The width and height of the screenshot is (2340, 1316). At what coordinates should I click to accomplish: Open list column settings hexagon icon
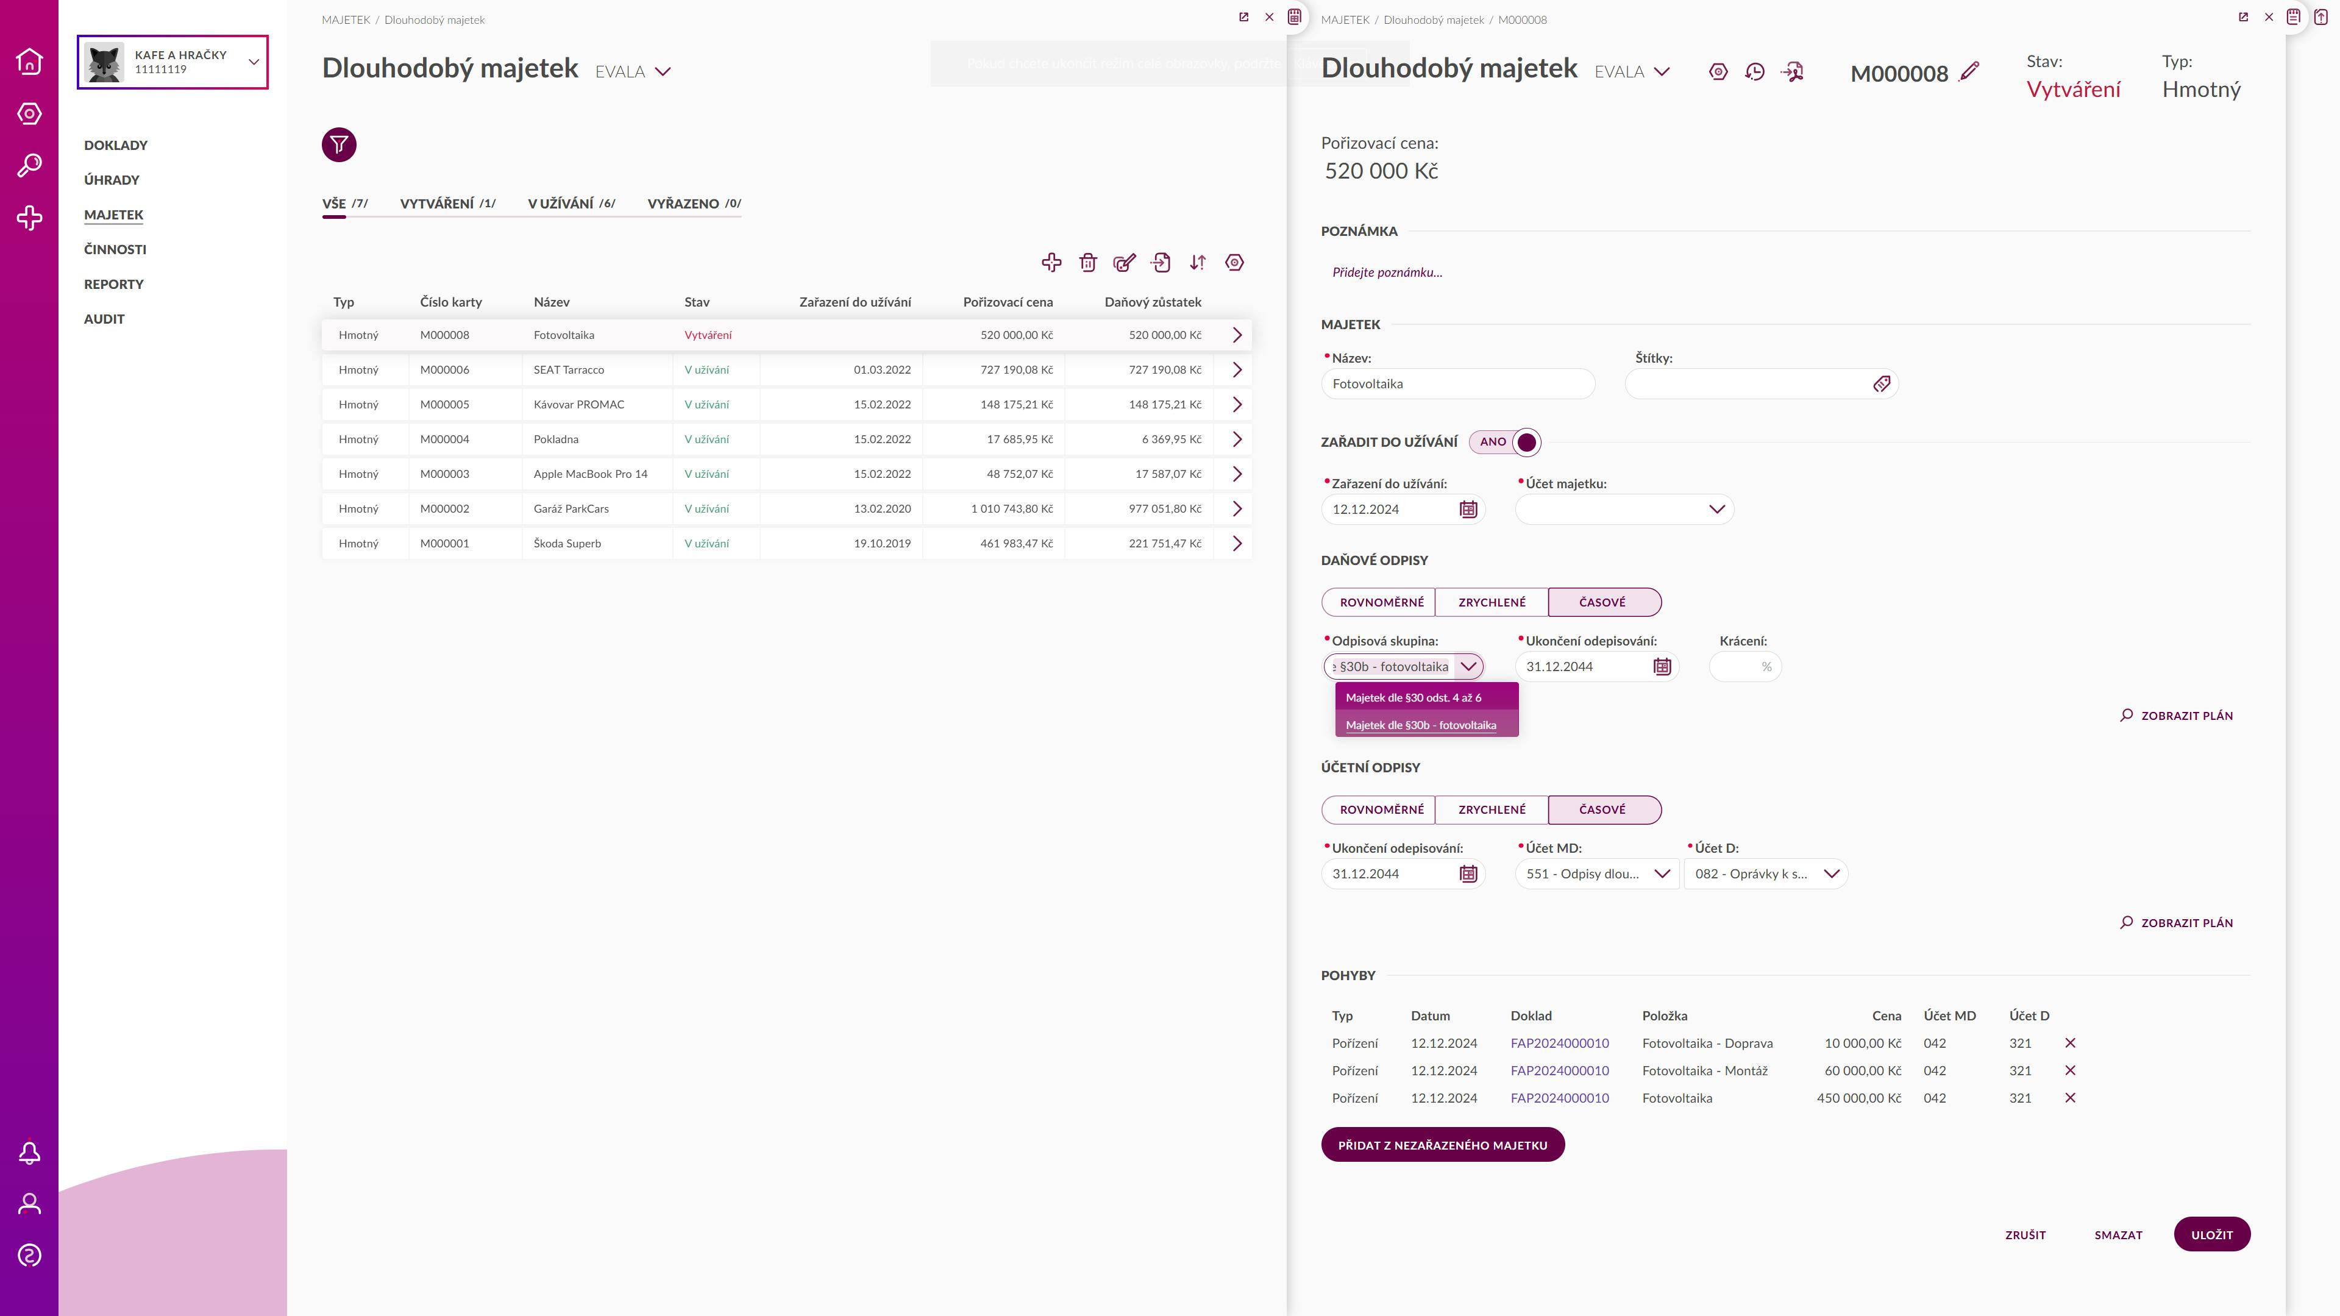coord(1234,263)
